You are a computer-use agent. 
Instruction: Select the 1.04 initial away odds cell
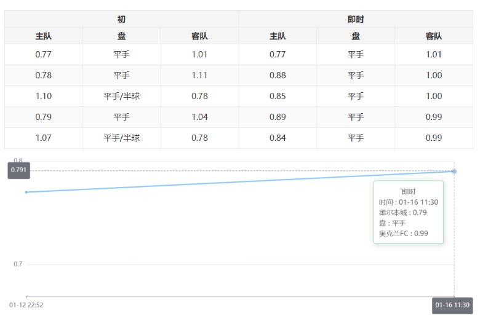[x=199, y=117]
